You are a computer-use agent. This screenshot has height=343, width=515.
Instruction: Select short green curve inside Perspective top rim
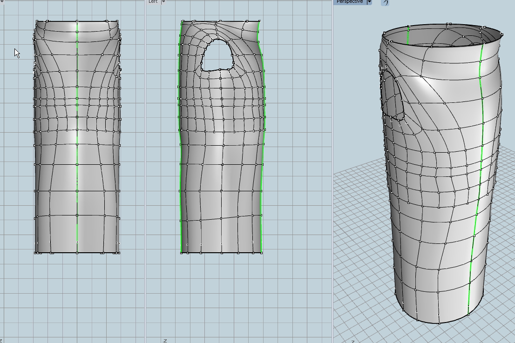pyautogui.click(x=408, y=36)
